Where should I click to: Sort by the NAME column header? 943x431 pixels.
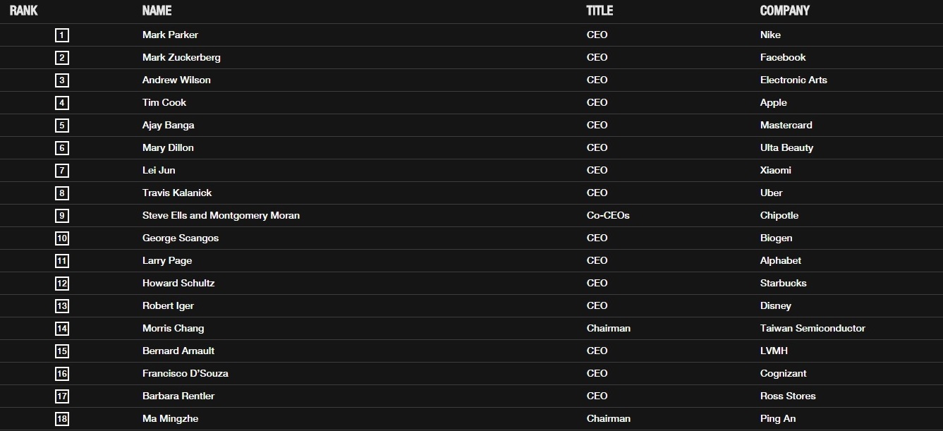click(157, 11)
